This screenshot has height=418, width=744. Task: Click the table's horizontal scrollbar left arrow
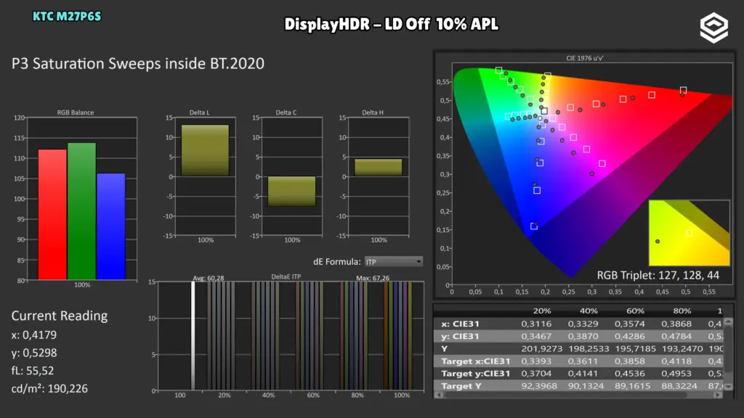coord(438,395)
